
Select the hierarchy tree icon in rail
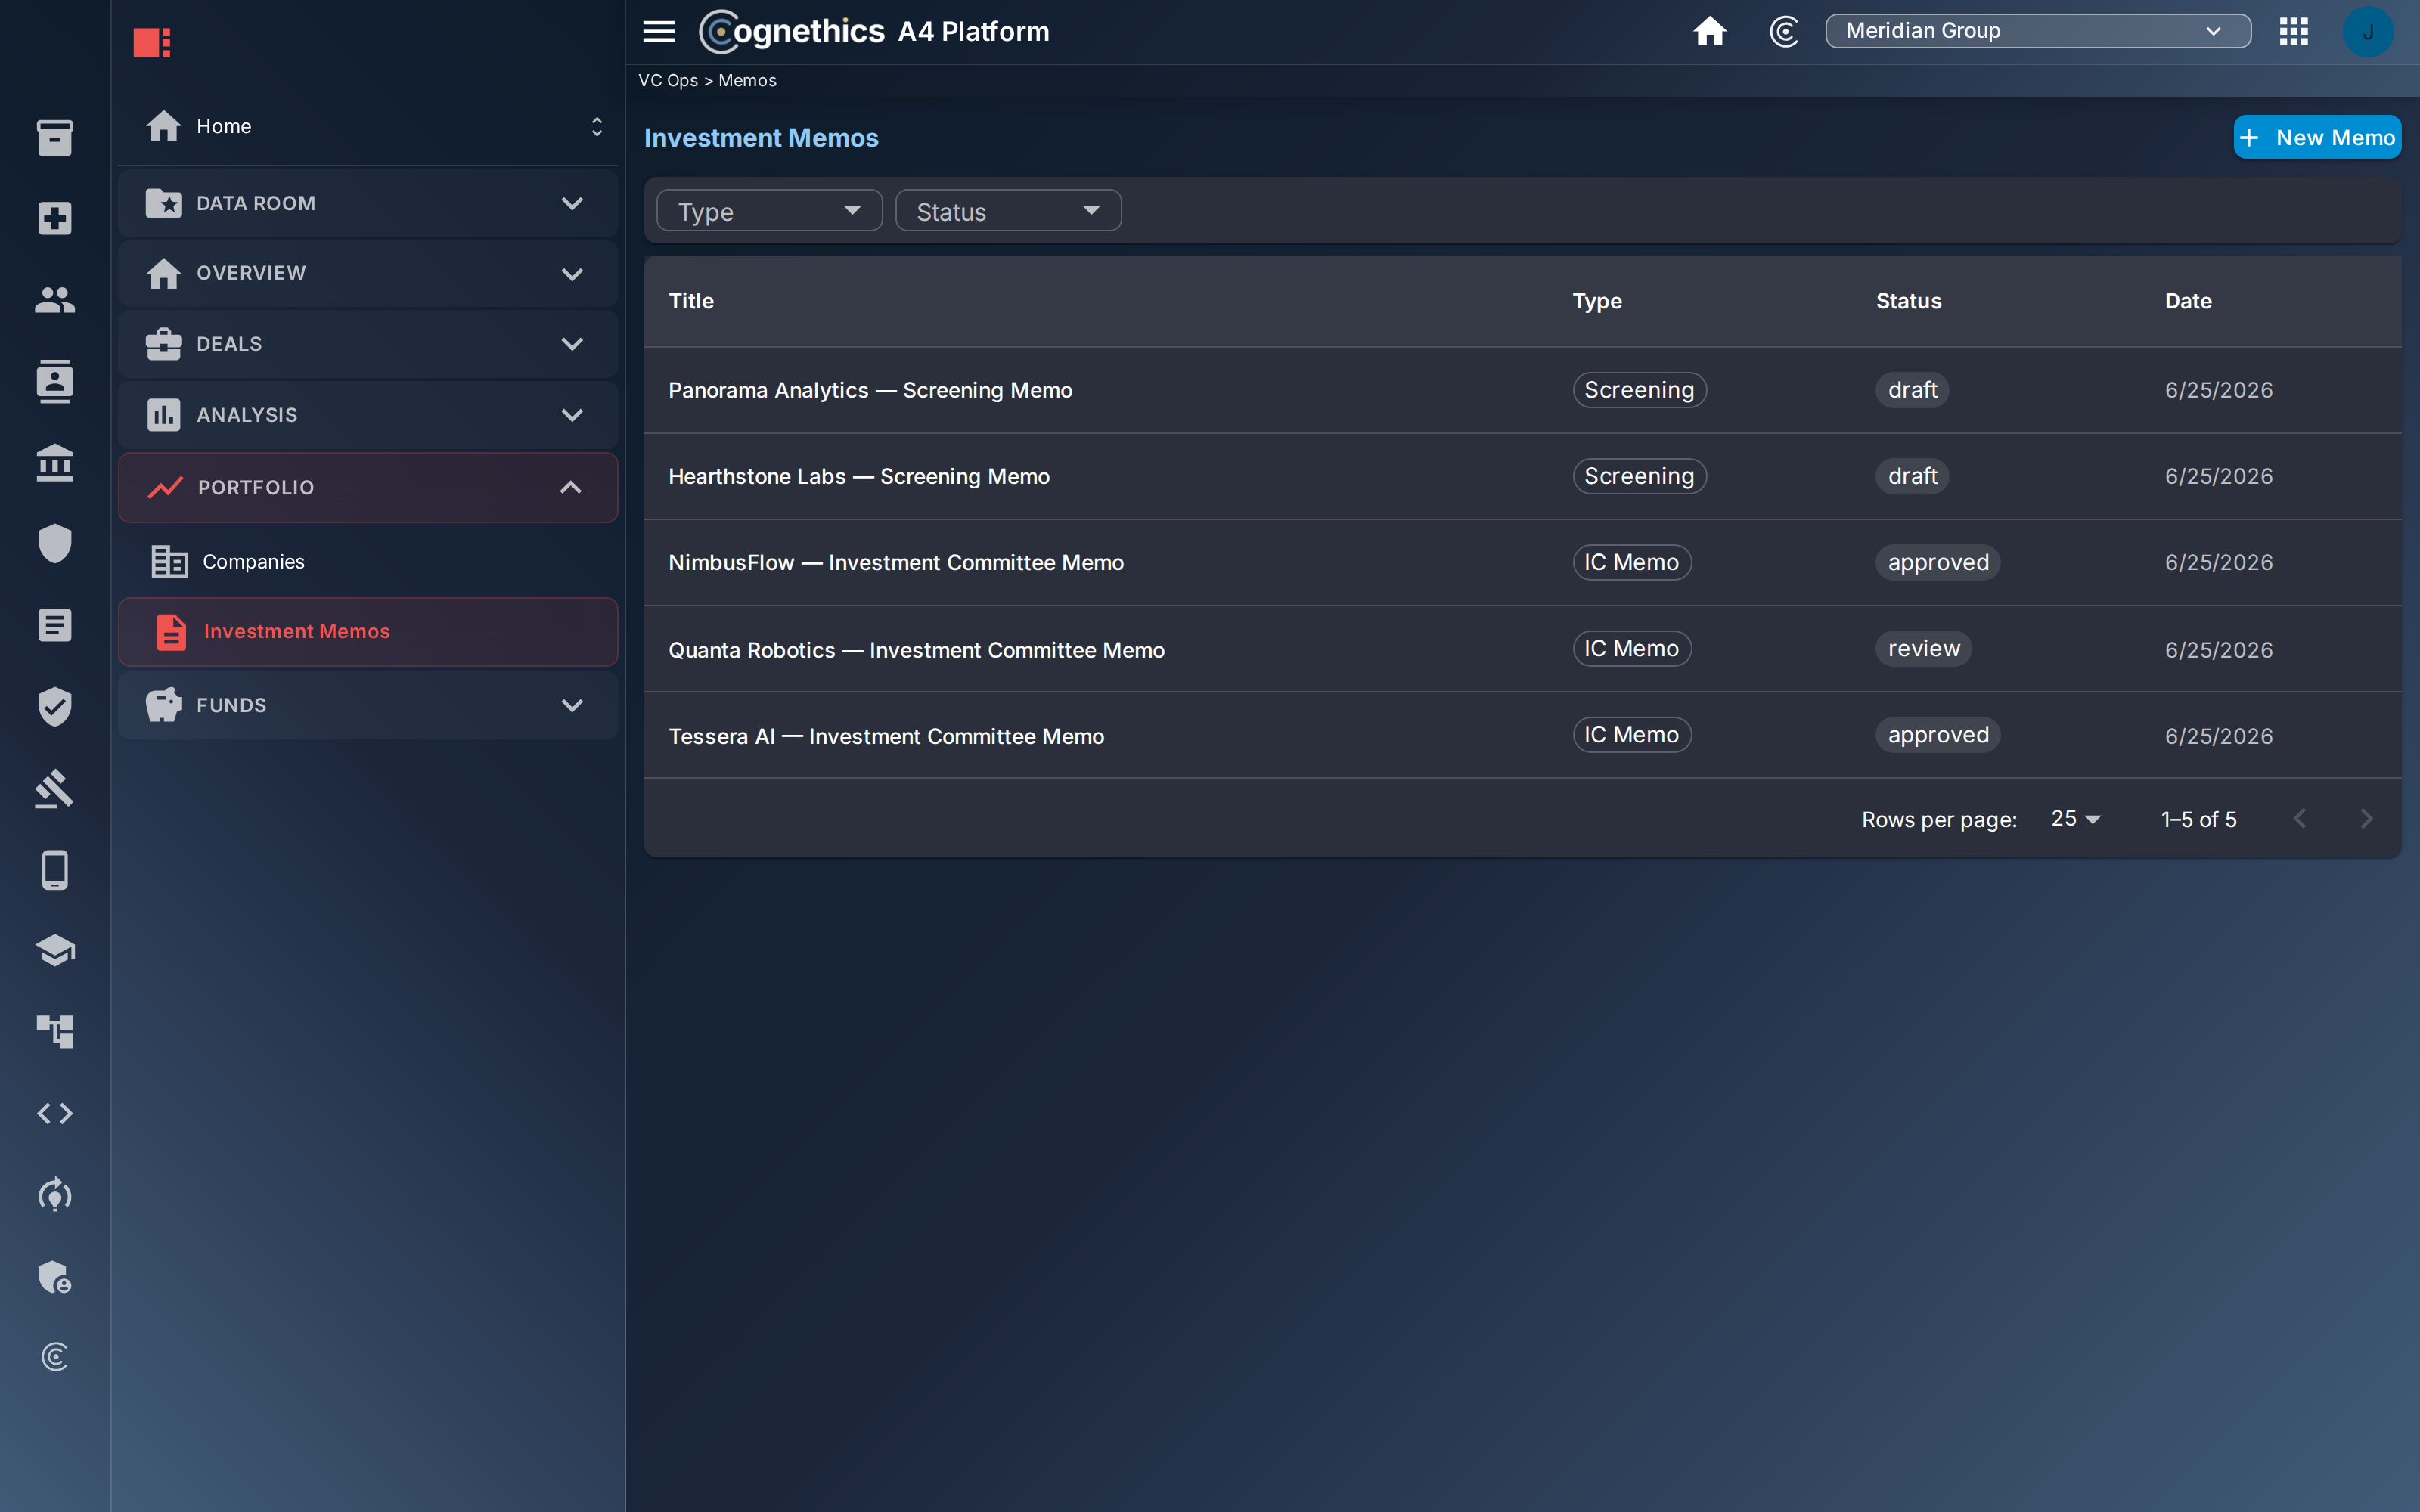pos(55,1031)
